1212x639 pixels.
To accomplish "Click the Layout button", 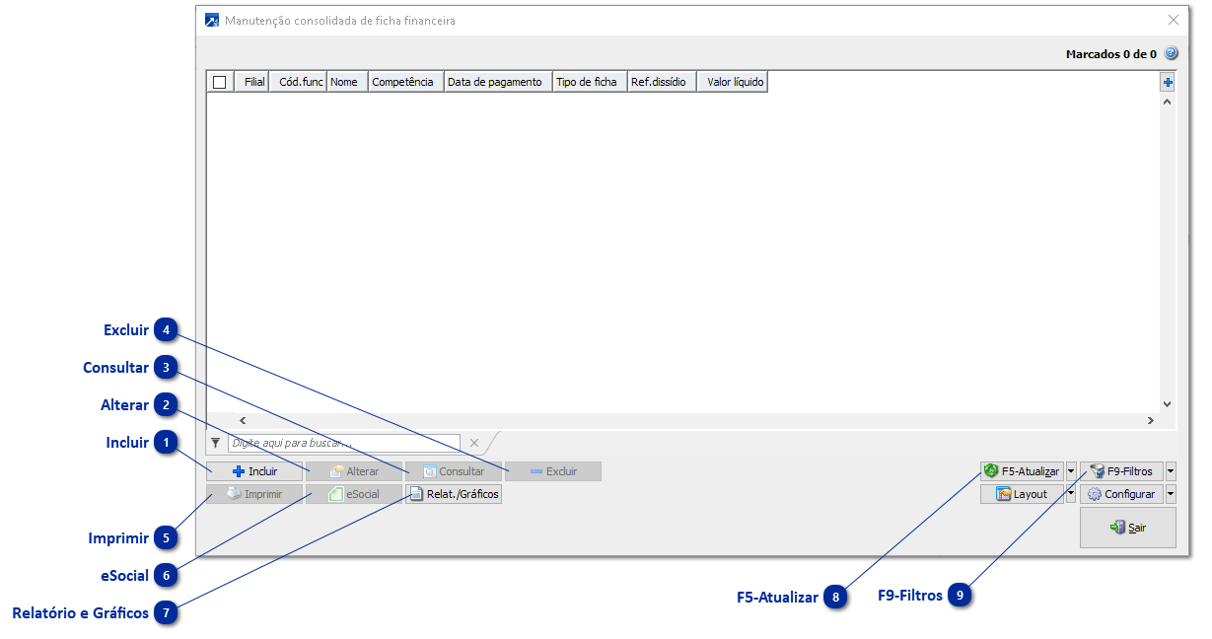I will pos(1022,494).
